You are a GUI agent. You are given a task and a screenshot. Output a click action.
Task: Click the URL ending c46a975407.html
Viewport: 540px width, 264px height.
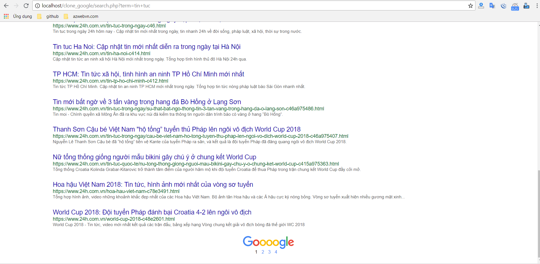[x=200, y=136]
